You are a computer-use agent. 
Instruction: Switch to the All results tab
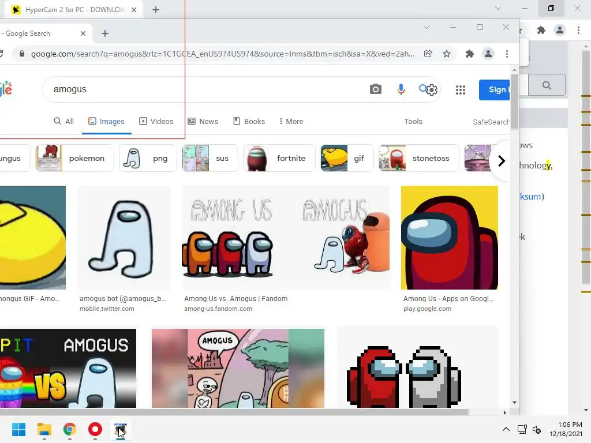63,121
